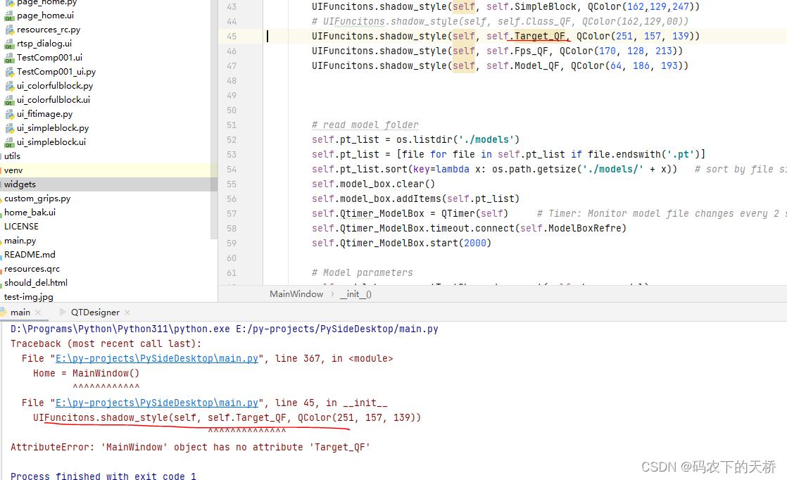
Task: Select the utils folder
Action: (x=12, y=156)
